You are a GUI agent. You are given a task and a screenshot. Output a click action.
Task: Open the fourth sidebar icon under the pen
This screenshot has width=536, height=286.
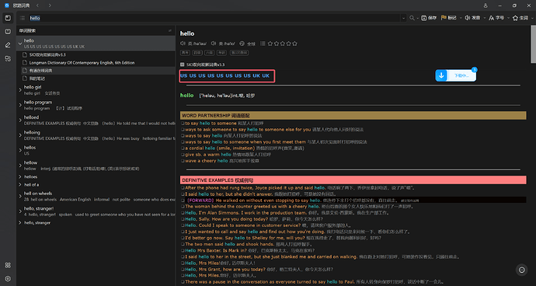[8, 59]
